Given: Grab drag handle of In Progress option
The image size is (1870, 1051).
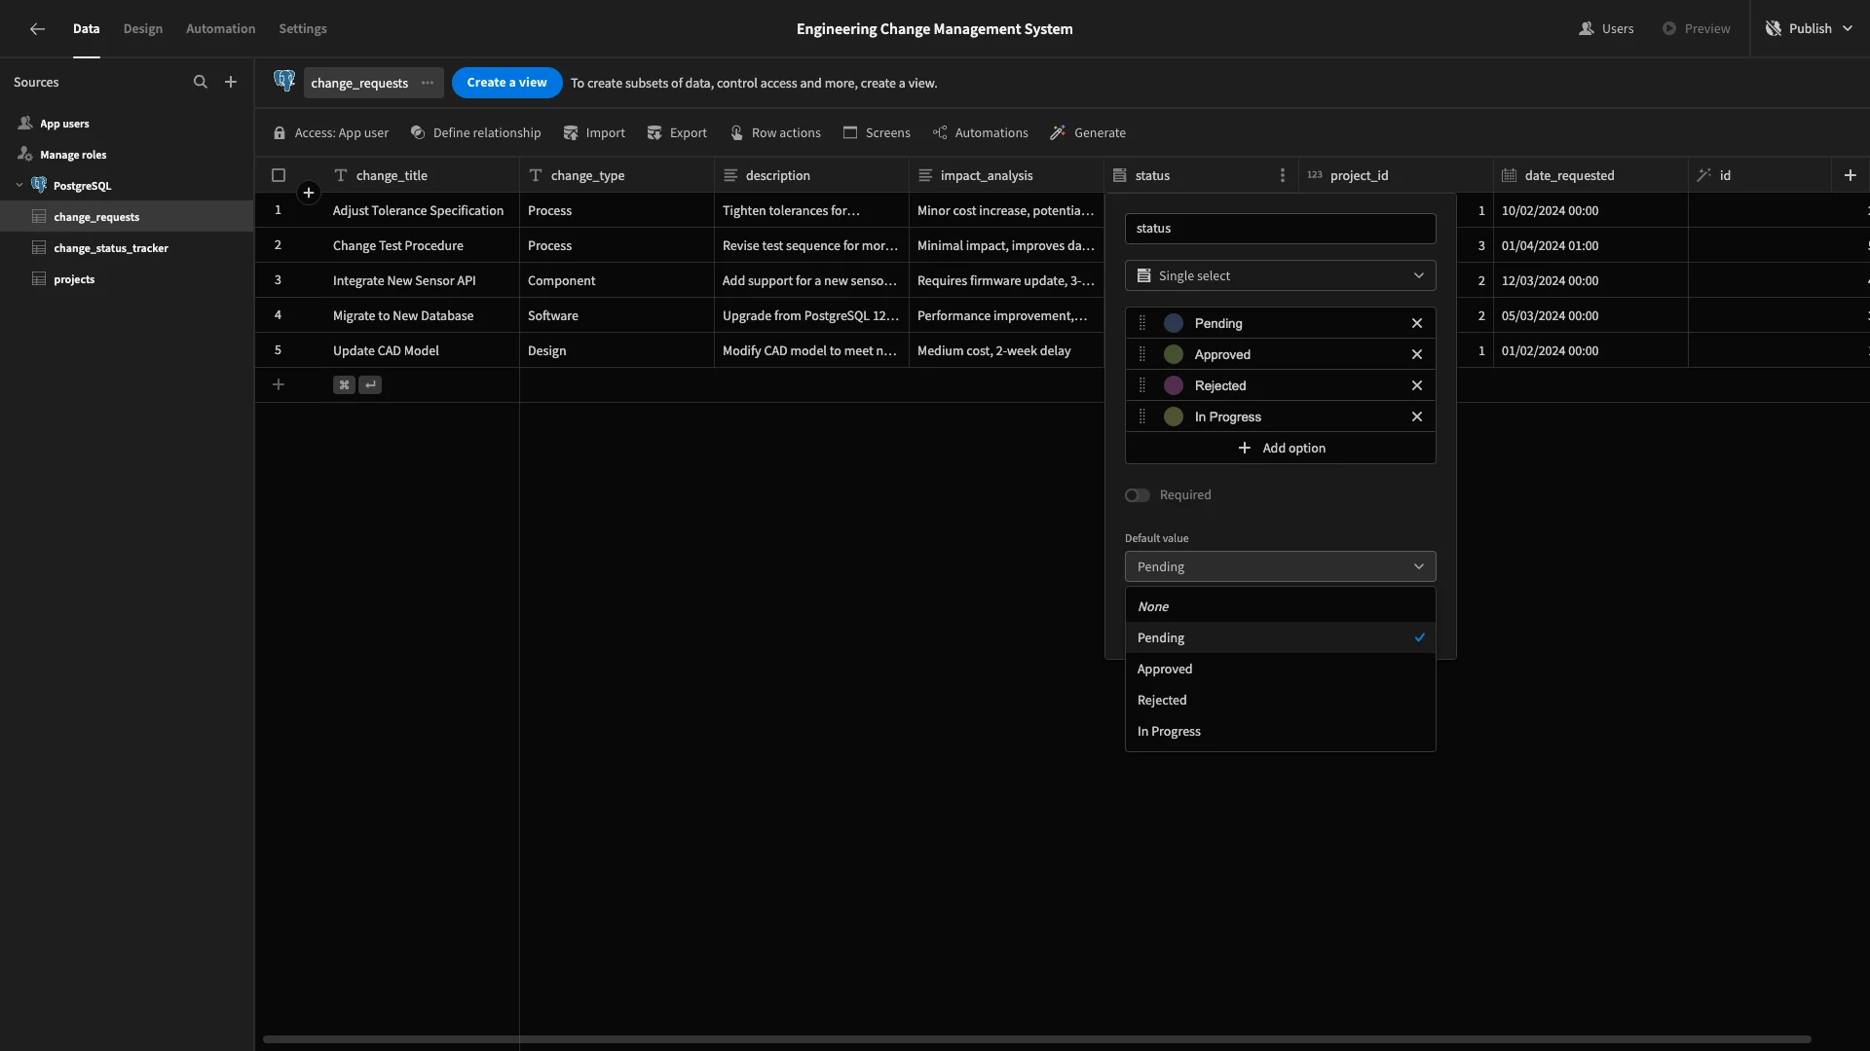Looking at the screenshot, I should (x=1142, y=417).
